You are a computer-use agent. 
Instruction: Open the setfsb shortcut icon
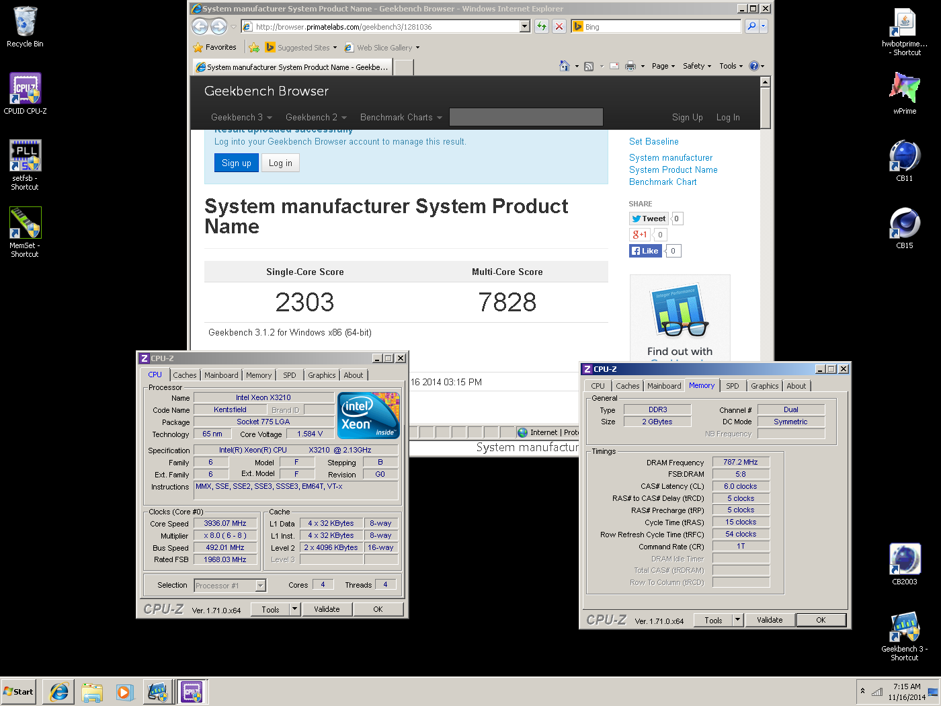click(x=25, y=165)
